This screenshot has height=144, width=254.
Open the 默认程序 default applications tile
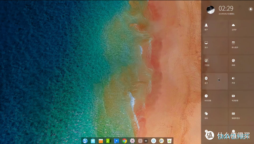tap(241, 46)
